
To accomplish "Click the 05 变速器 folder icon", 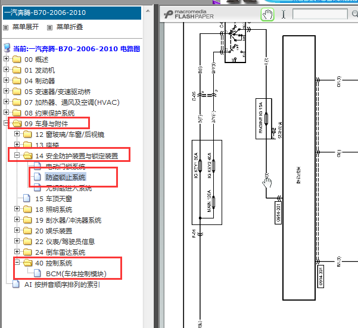I will 17,91.
